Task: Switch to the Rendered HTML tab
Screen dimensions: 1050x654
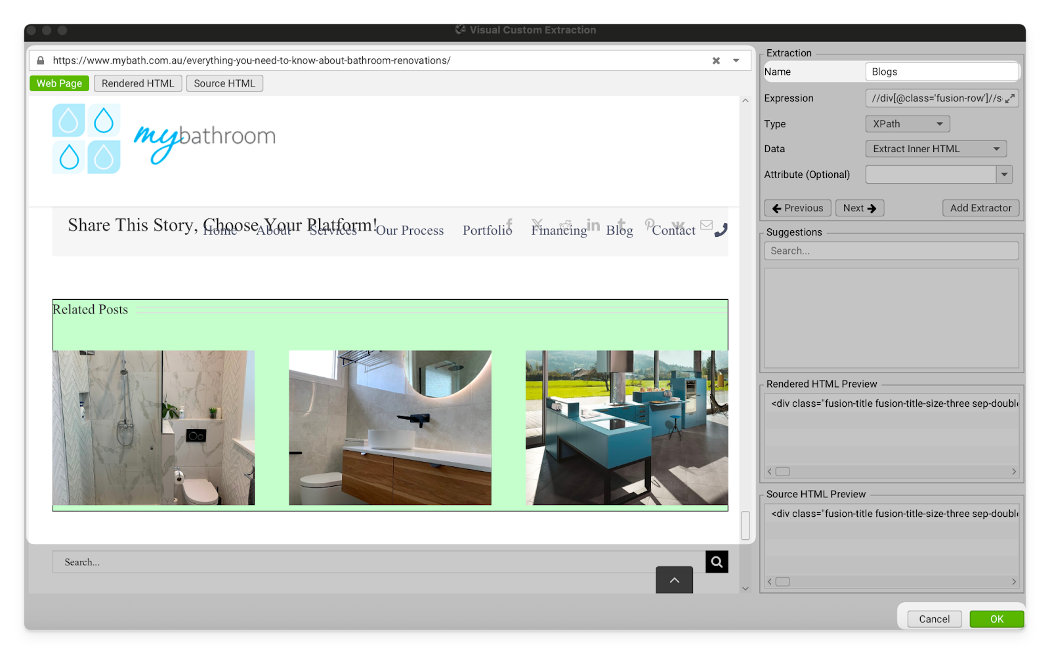Action: pyautogui.click(x=138, y=83)
